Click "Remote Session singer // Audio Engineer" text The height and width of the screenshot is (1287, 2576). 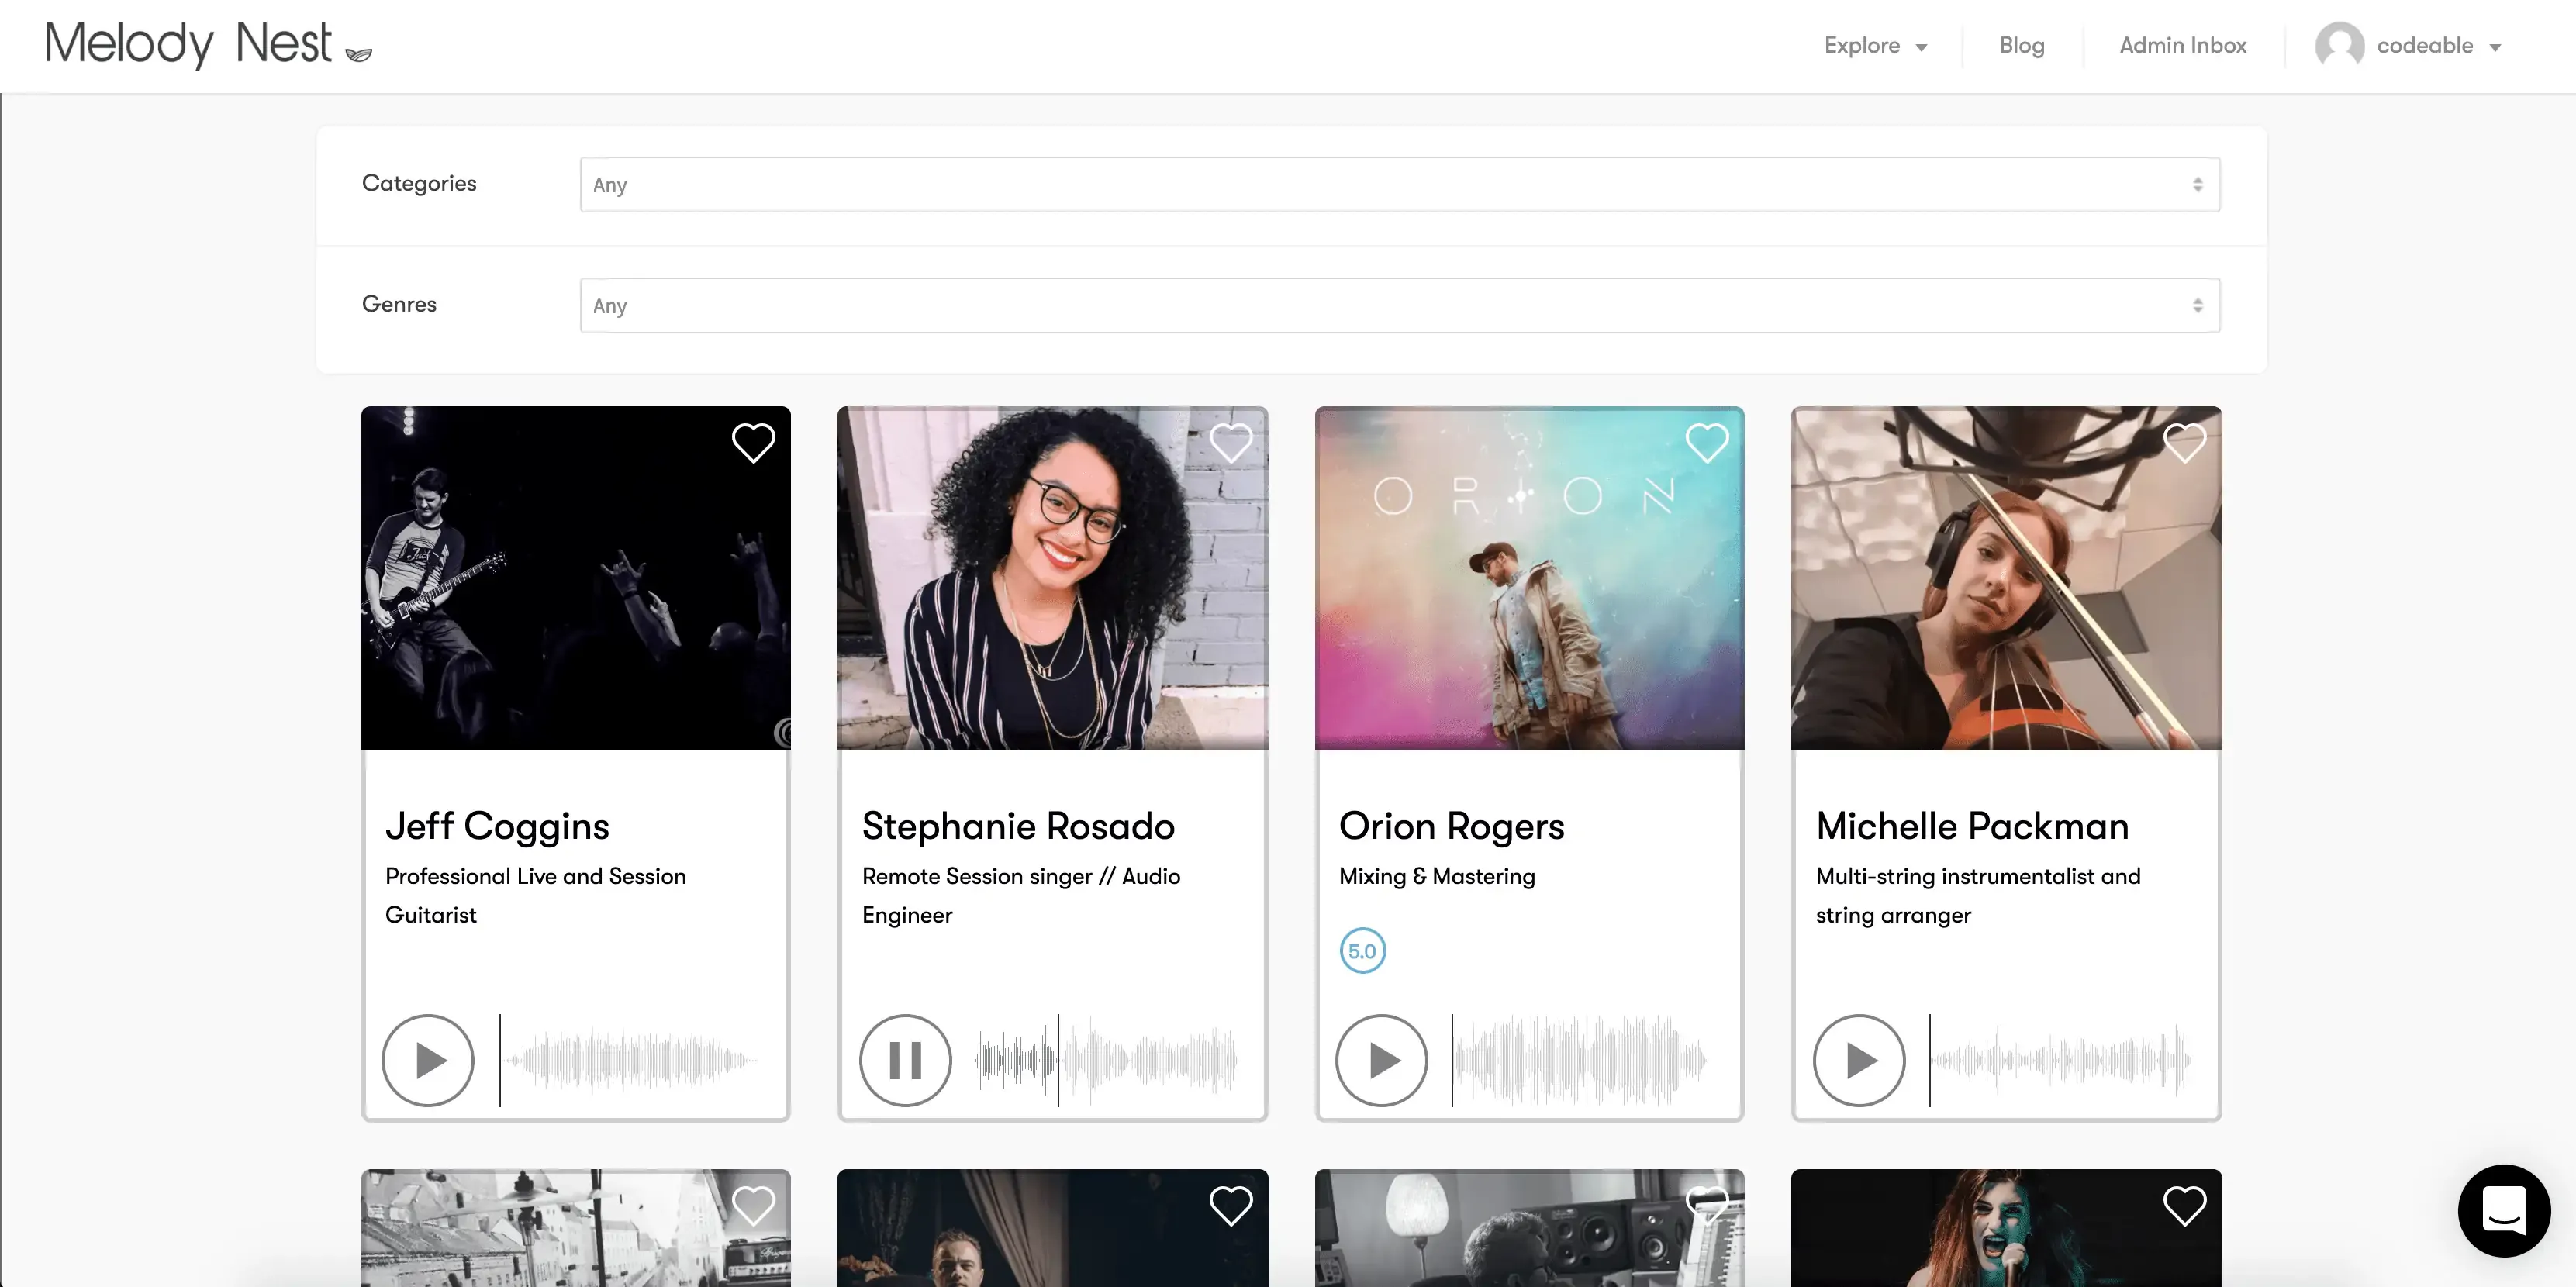(x=1021, y=895)
